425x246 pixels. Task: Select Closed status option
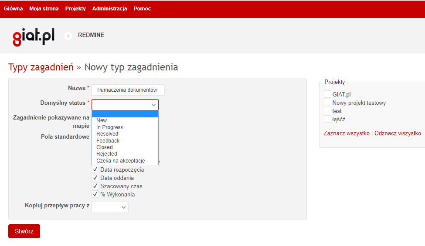tap(125, 147)
